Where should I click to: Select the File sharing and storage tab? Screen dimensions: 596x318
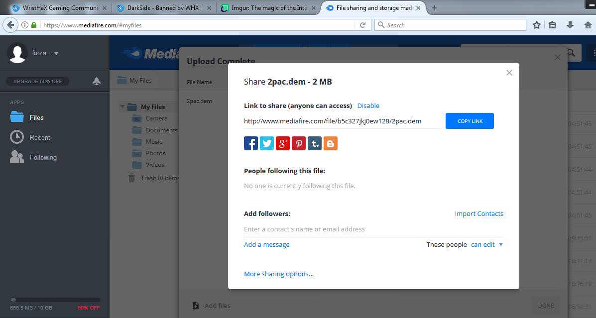[373, 7]
